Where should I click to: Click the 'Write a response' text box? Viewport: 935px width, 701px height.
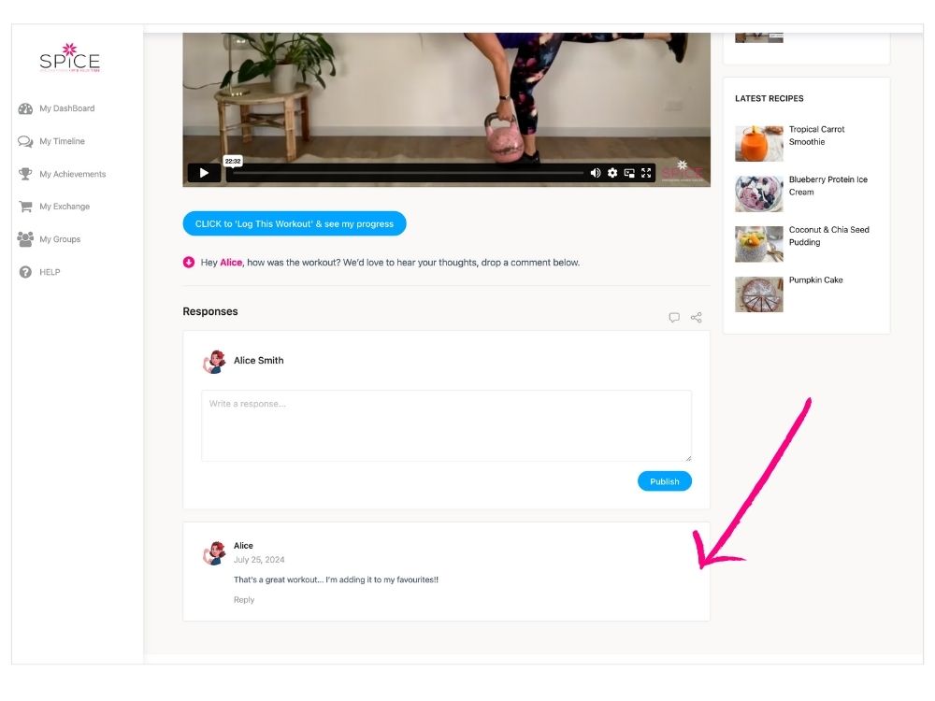pos(446,425)
